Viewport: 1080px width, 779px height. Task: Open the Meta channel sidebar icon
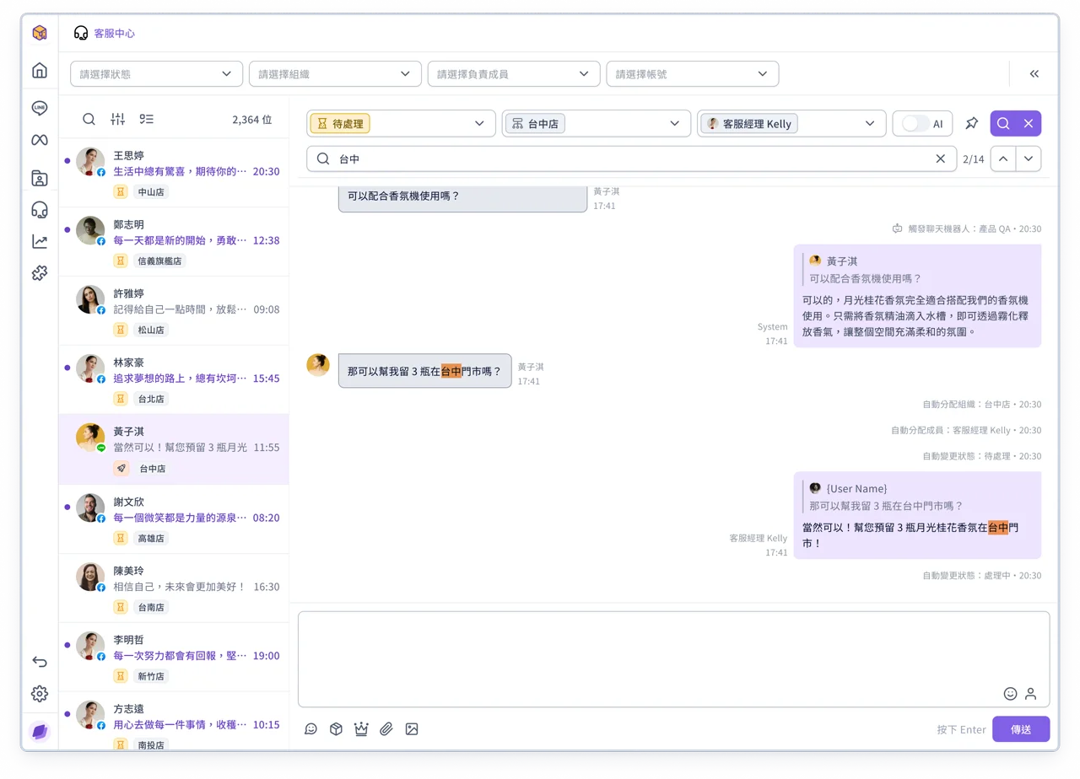[x=40, y=140]
